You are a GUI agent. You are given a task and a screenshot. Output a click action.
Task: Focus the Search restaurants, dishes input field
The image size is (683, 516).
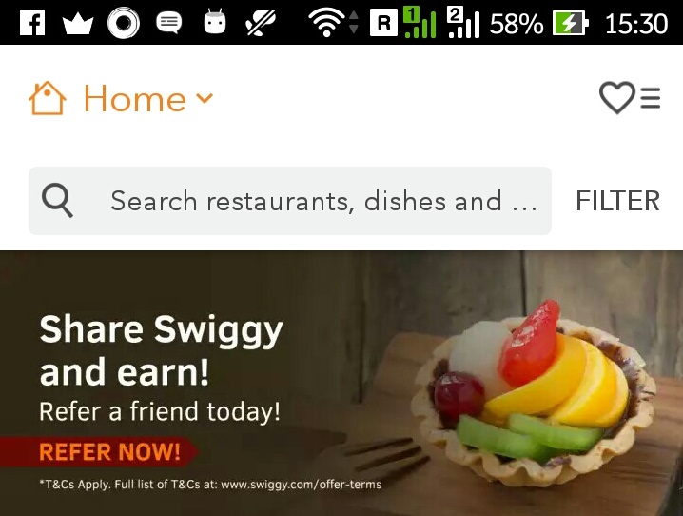(x=290, y=201)
